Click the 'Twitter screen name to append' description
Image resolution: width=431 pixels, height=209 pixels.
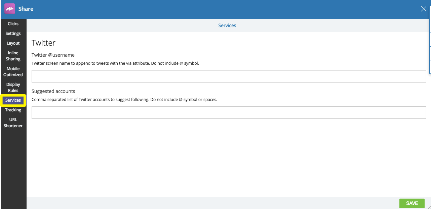point(115,63)
